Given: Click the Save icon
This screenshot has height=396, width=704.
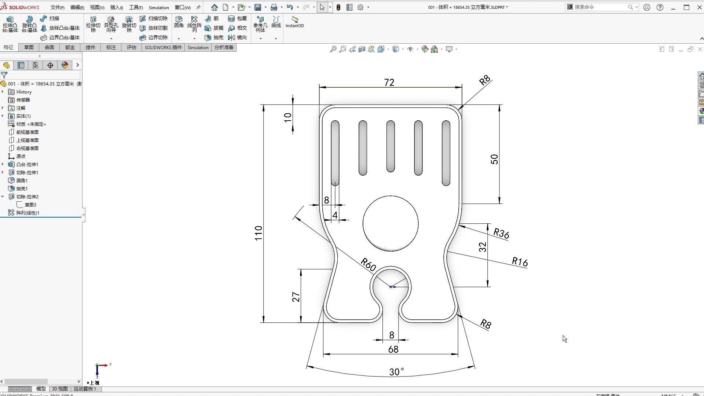Looking at the screenshot, I should [x=258, y=7].
